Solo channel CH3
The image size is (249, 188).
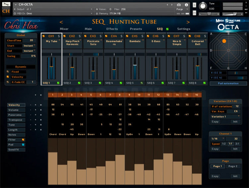(101, 36)
